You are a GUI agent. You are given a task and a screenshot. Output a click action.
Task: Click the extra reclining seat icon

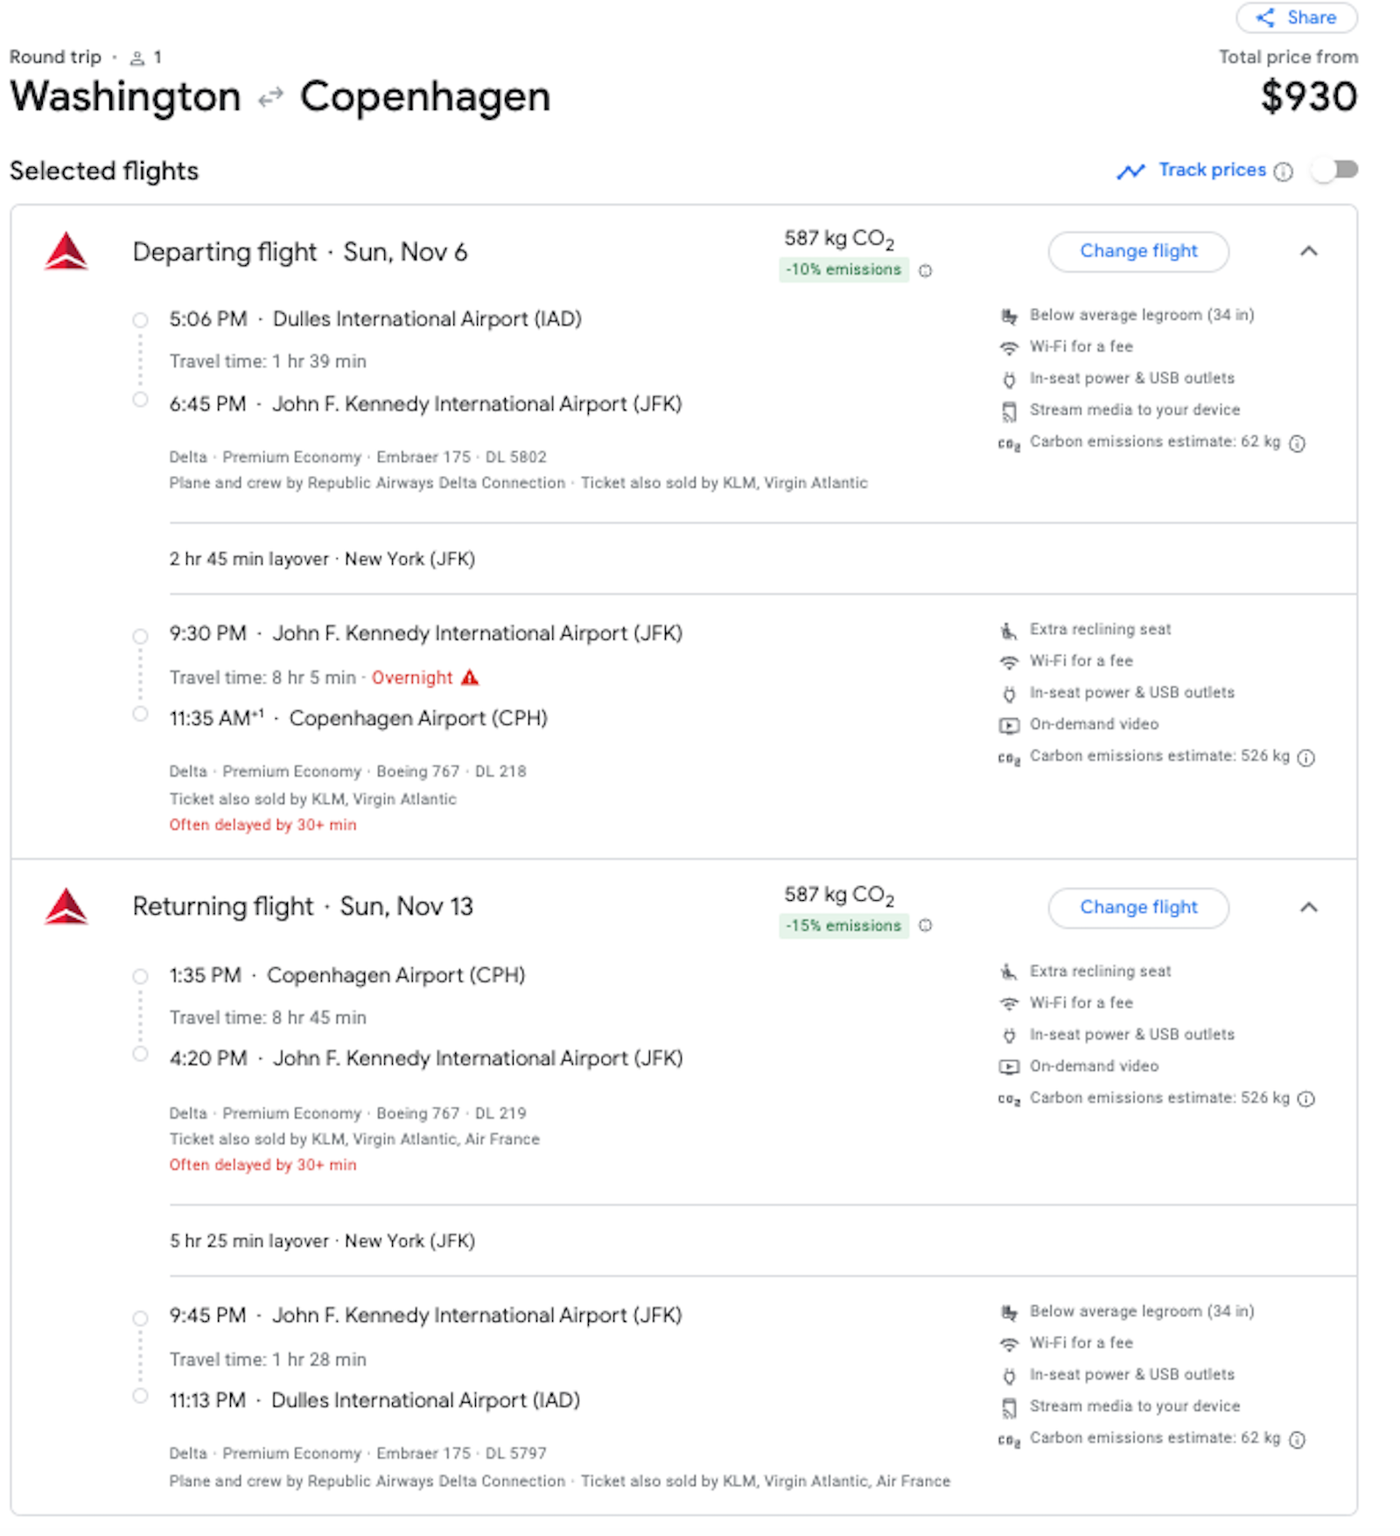pyautogui.click(x=1010, y=629)
